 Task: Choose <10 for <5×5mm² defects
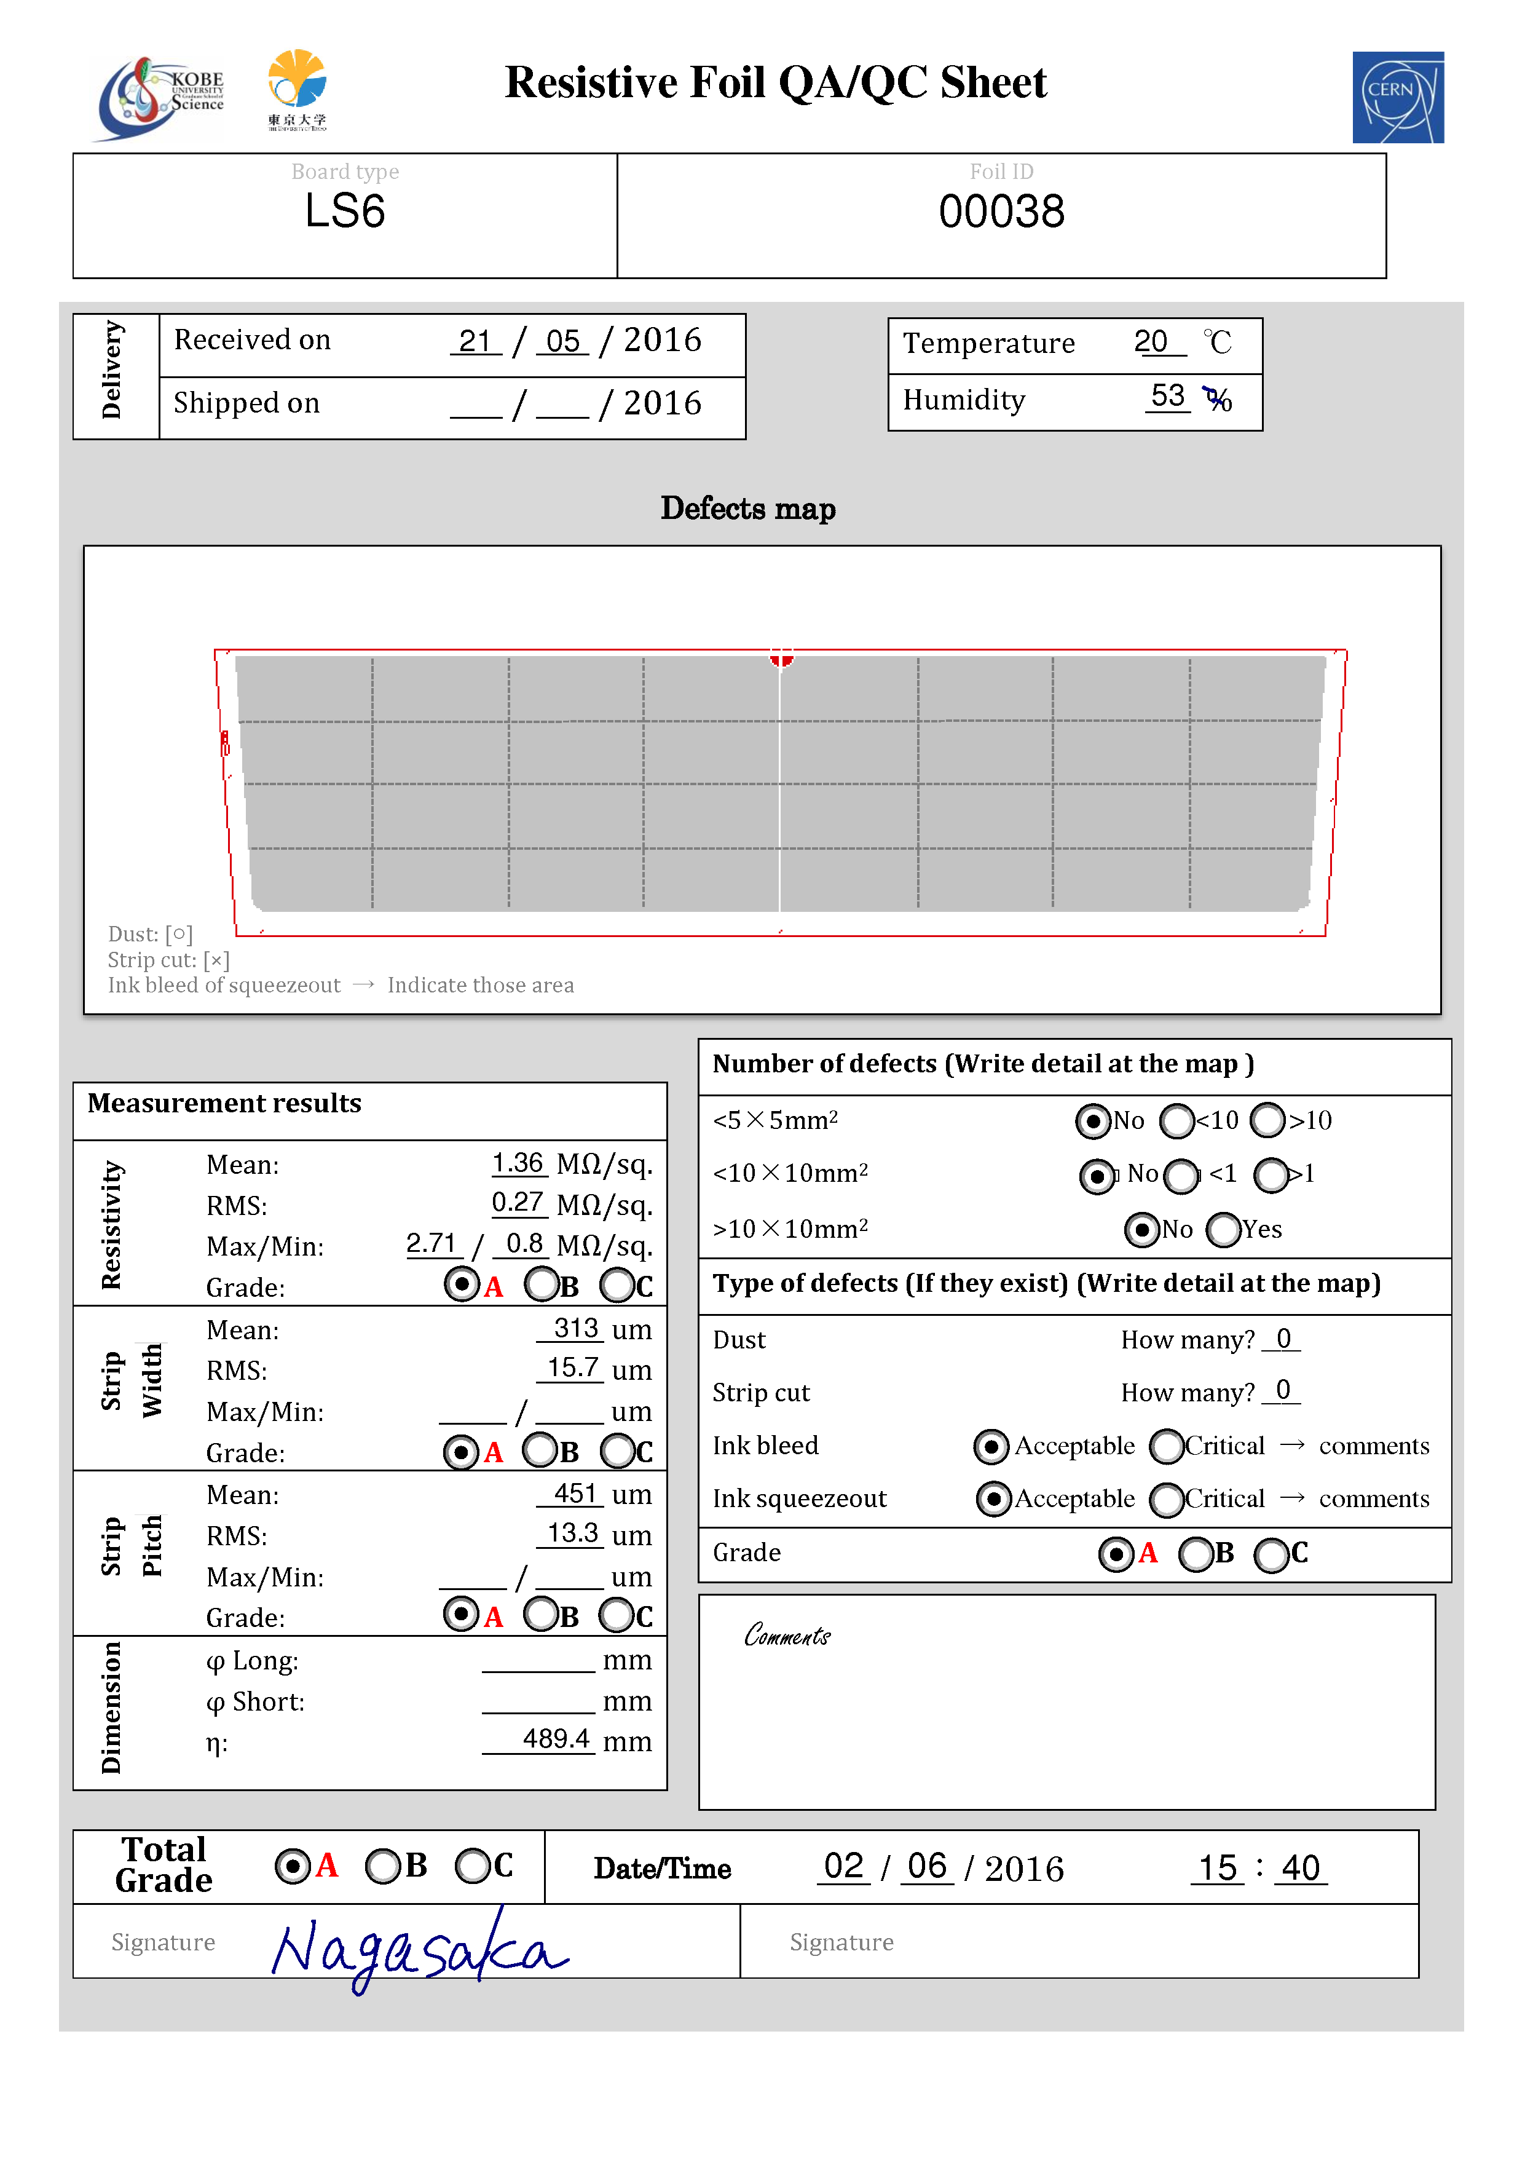point(1176,1121)
